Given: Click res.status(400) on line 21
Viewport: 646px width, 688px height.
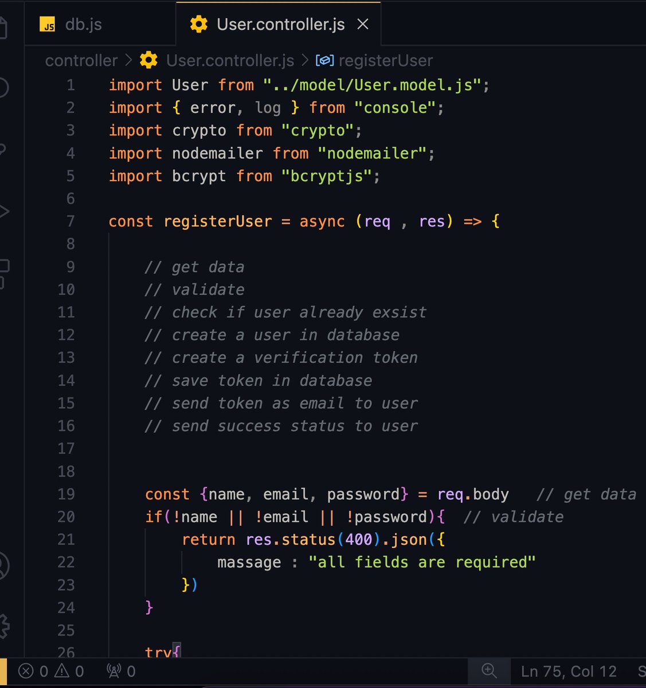Looking at the screenshot, I should (x=314, y=540).
